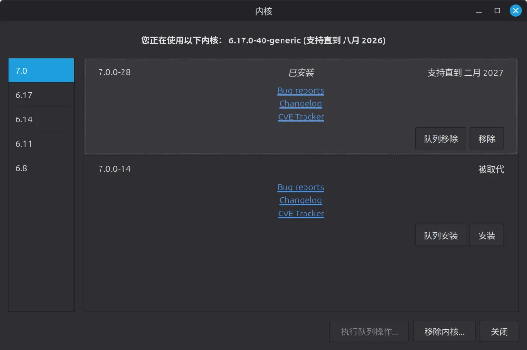Select the 7.0.0-28 kernel row
The height and width of the screenshot is (350, 527).
point(301,107)
